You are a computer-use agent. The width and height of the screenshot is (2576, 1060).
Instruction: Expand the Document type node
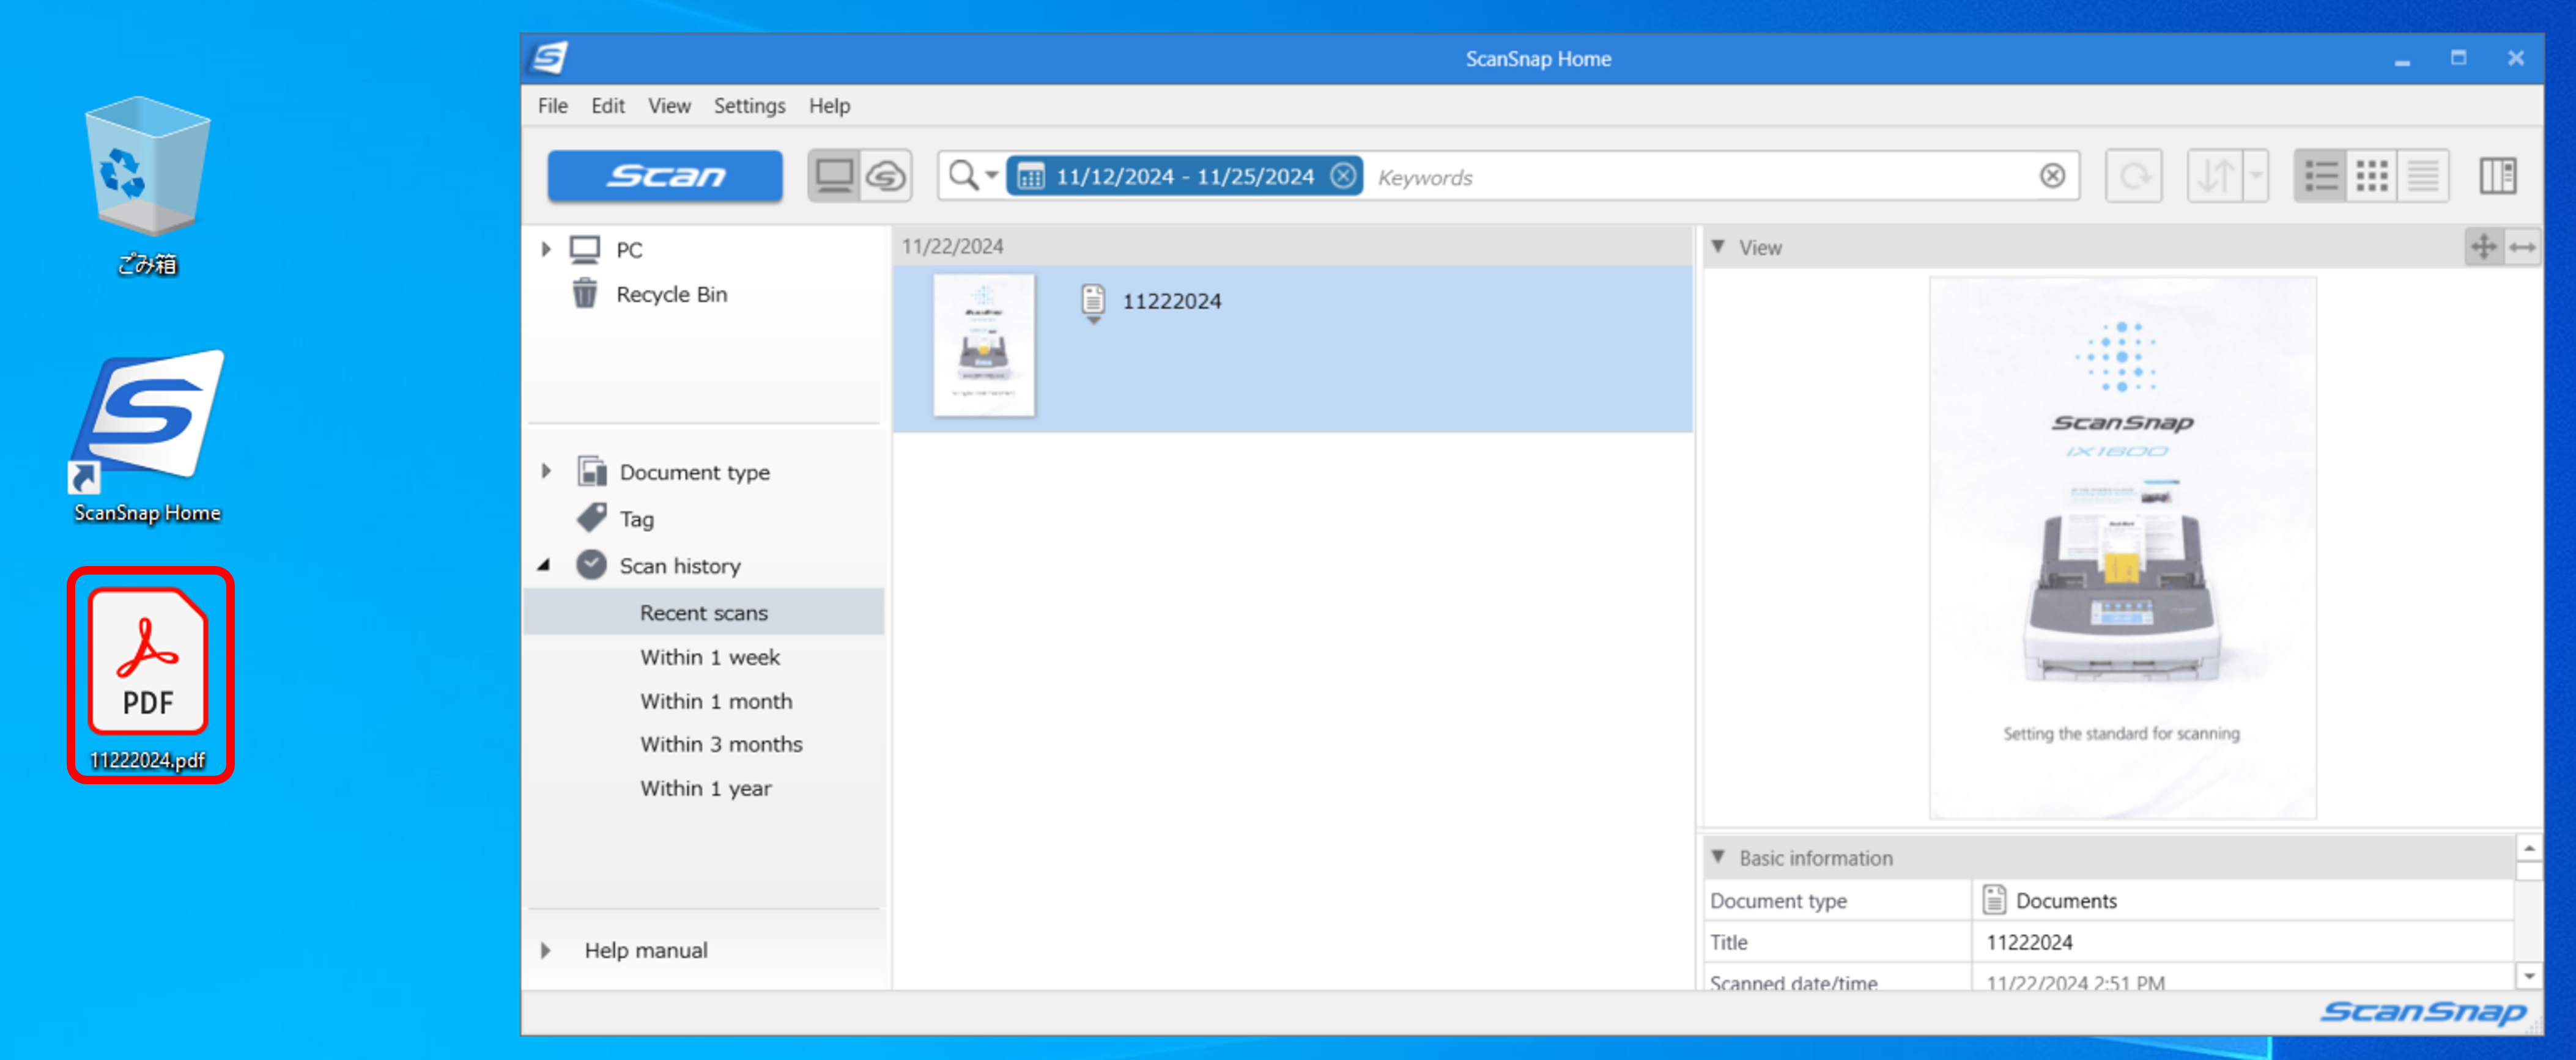click(x=546, y=471)
